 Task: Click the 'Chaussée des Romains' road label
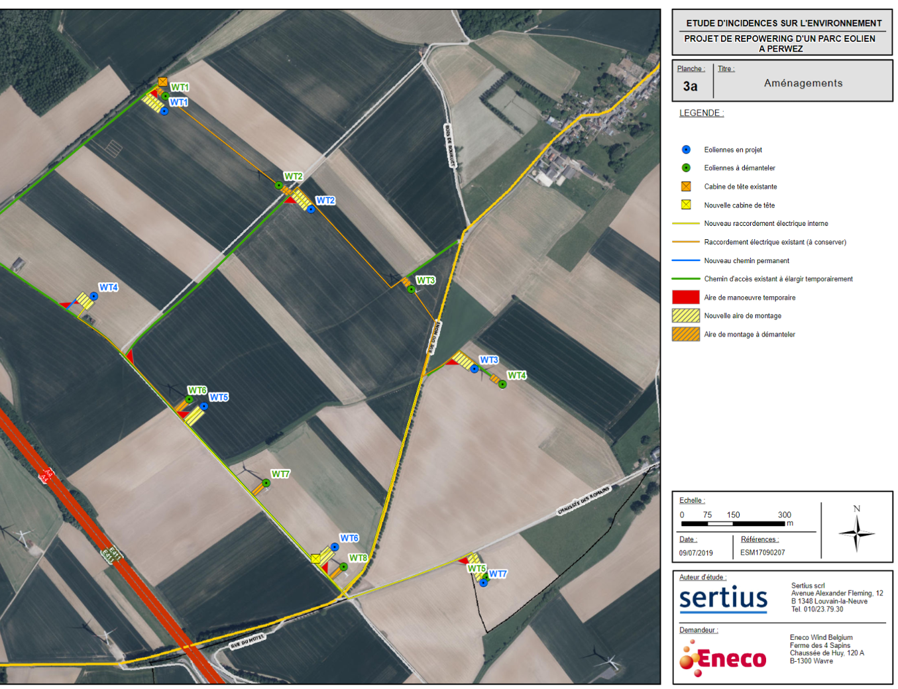point(583,501)
